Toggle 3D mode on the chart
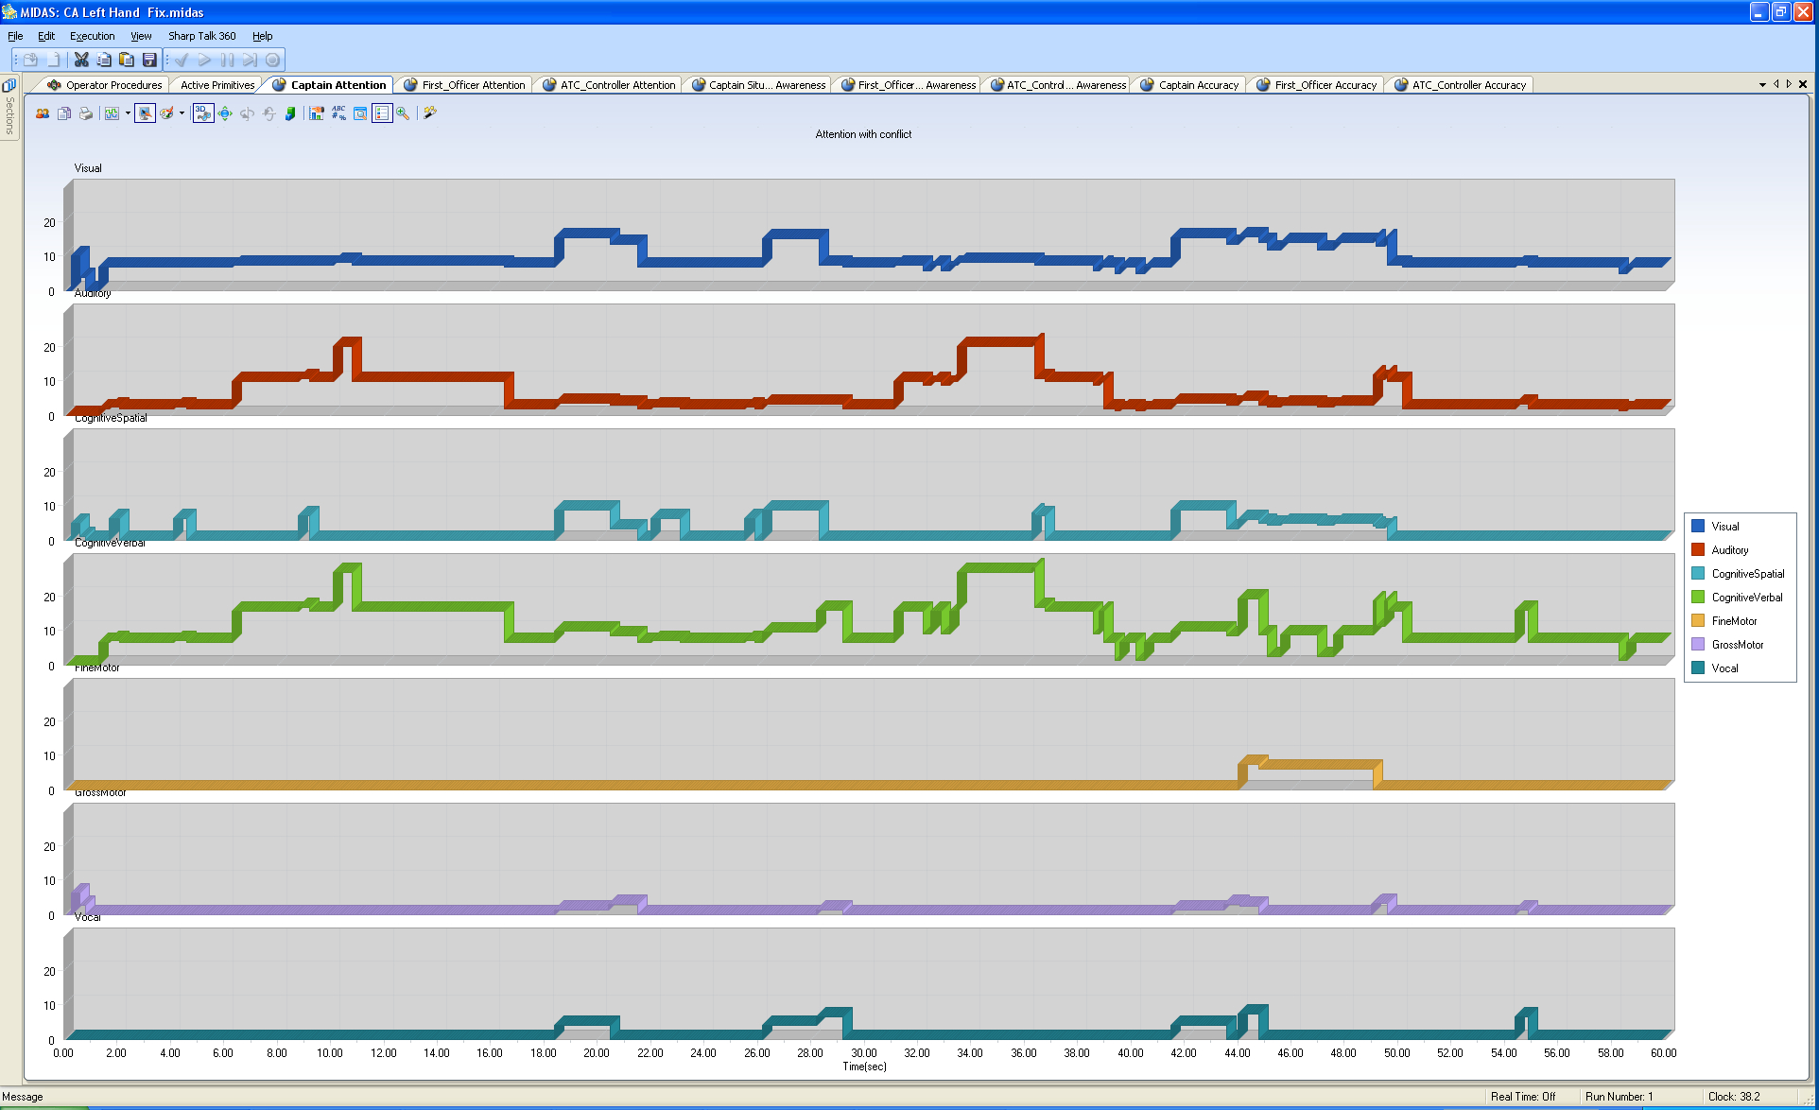This screenshot has width=1819, height=1110. pos(201,113)
